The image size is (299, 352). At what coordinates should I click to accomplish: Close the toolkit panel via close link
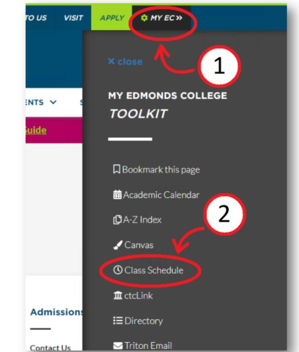coord(126,62)
